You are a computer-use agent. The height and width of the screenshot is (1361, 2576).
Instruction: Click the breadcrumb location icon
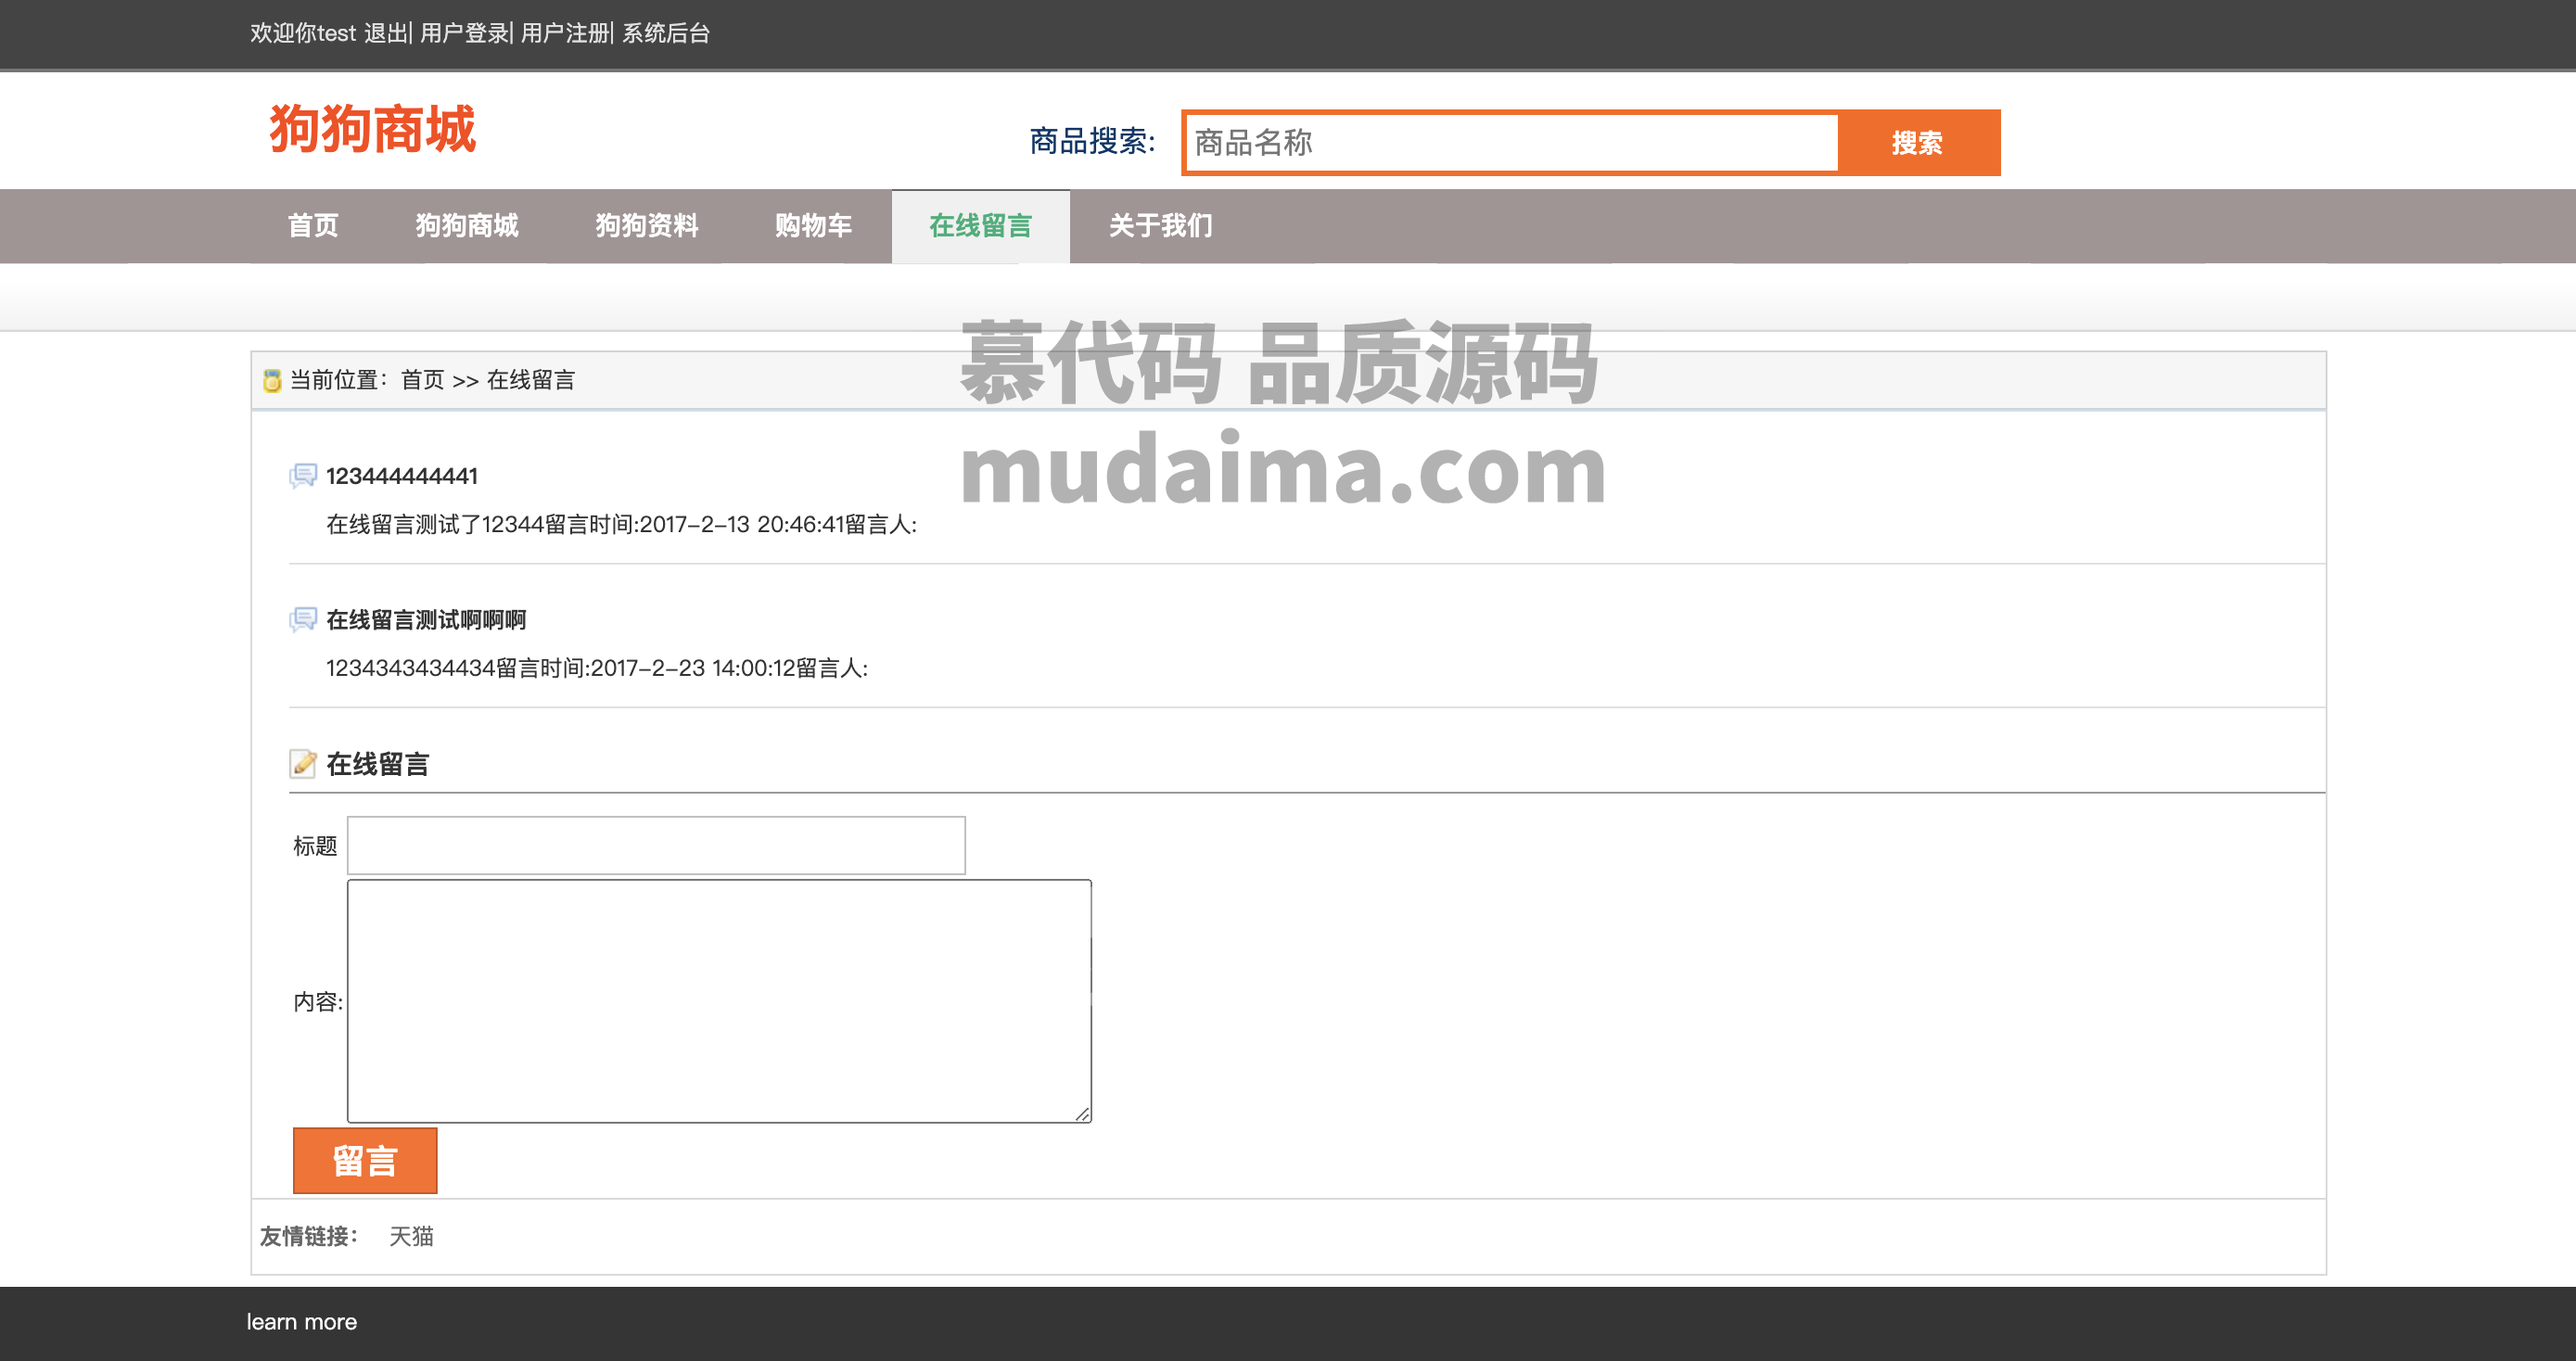tap(271, 380)
